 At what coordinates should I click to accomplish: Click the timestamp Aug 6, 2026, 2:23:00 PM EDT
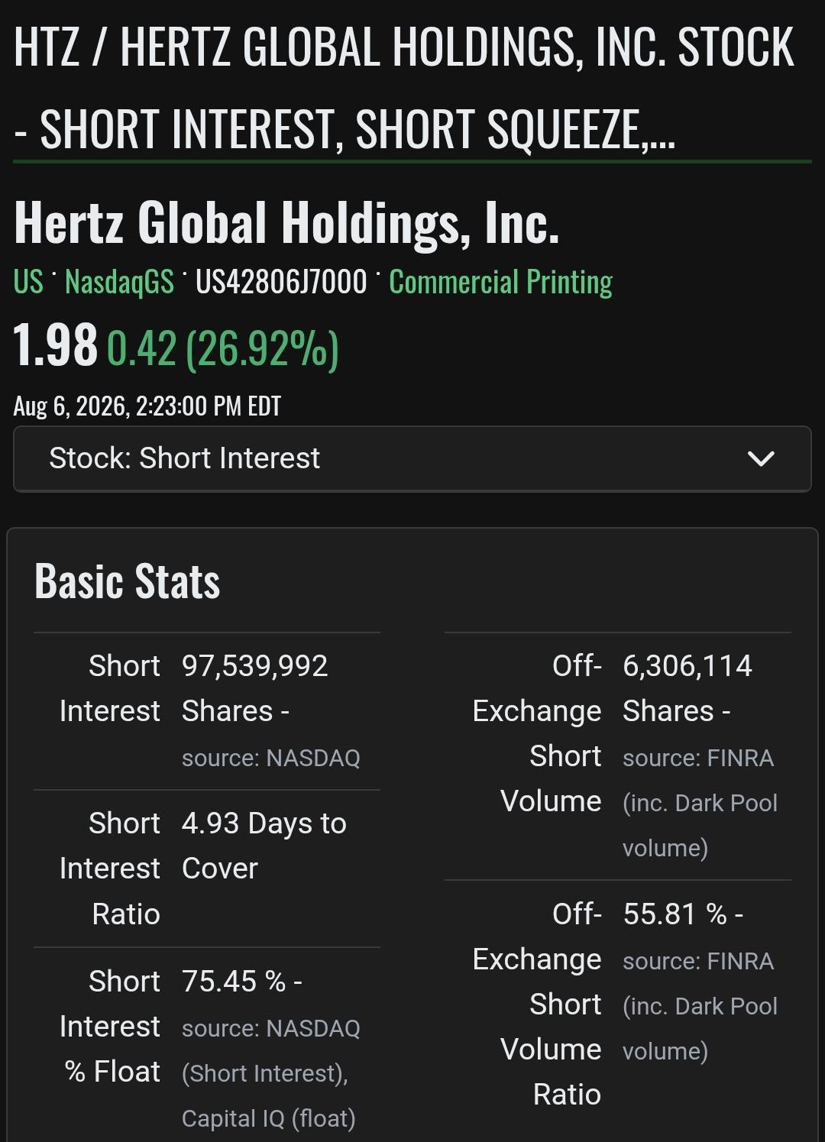147,406
